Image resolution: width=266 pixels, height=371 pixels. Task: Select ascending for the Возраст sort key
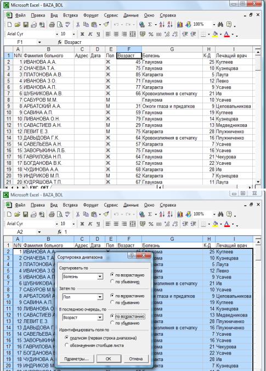coord(112,316)
